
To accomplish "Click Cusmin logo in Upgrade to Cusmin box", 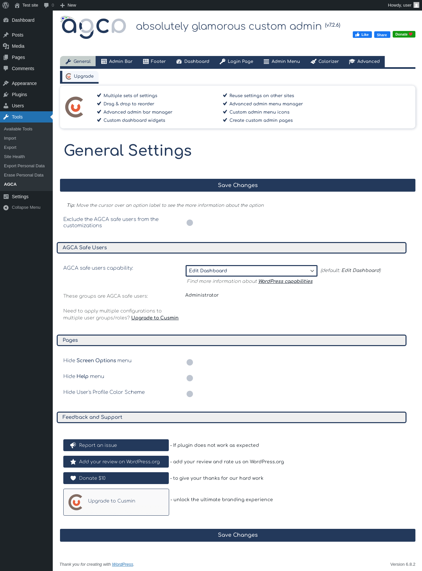I will (x=75, y=502).
